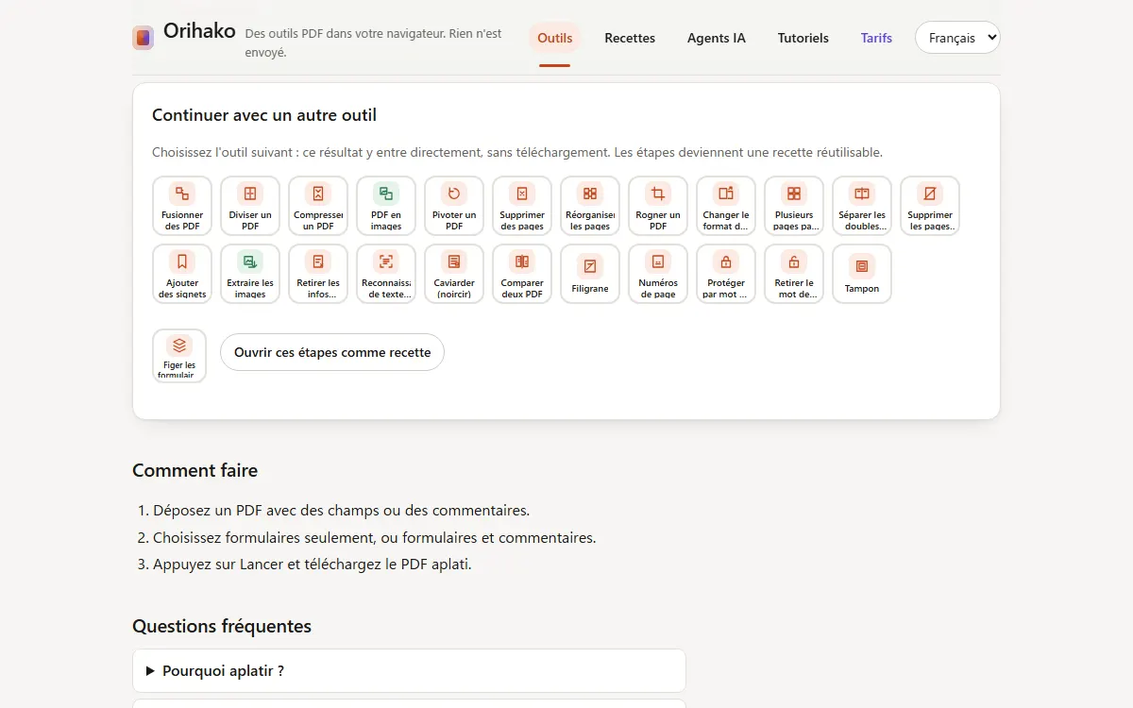Open the Fusionner des PDF tool

(x=182, y=206)
